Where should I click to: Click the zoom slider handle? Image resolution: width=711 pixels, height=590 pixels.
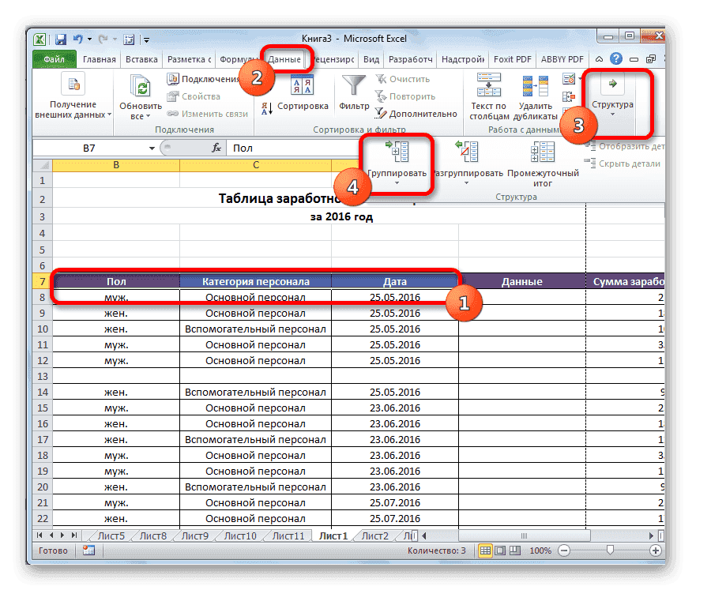point(608,550)
